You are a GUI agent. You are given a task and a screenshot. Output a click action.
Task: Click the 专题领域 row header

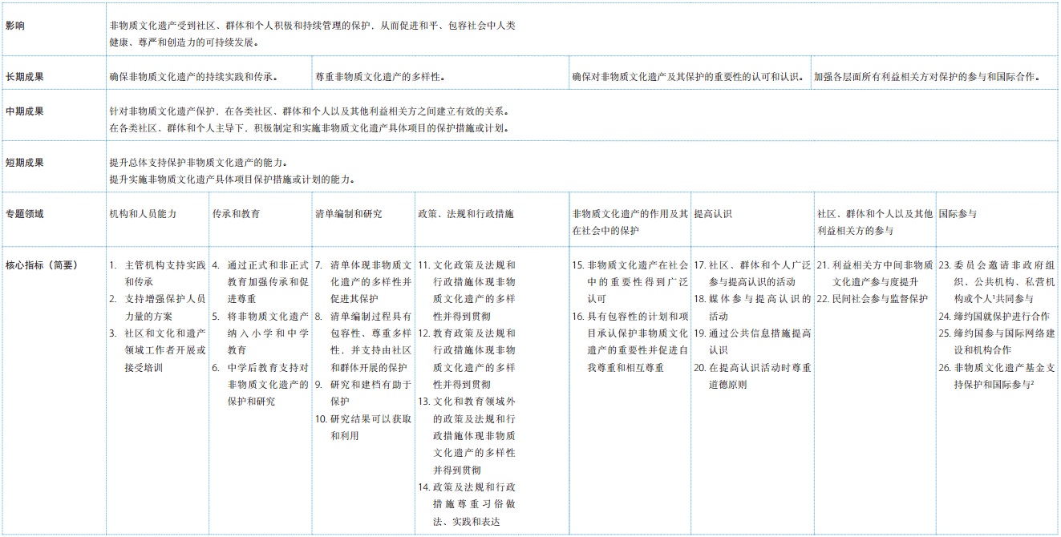coord(25,214)
